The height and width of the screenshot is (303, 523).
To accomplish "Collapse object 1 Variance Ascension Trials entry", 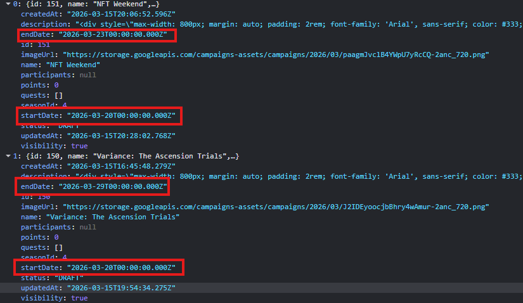I will coord(8,156).
